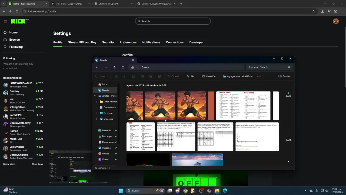Open OBS Studio from the taskbar
The width and height of the screenshot is (346, 195).
click(201, 191)
